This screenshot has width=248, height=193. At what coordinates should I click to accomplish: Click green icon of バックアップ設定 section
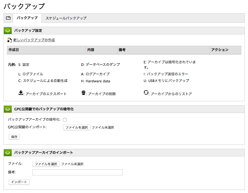(x=8, y=31)
